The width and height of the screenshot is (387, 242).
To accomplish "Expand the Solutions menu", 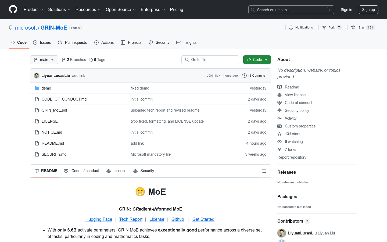I will click(x=59, y=9).
